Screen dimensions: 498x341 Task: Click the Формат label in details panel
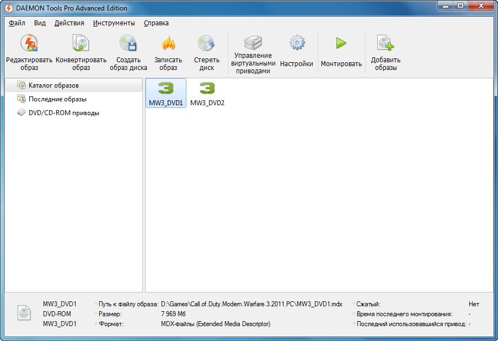point(111,324)
